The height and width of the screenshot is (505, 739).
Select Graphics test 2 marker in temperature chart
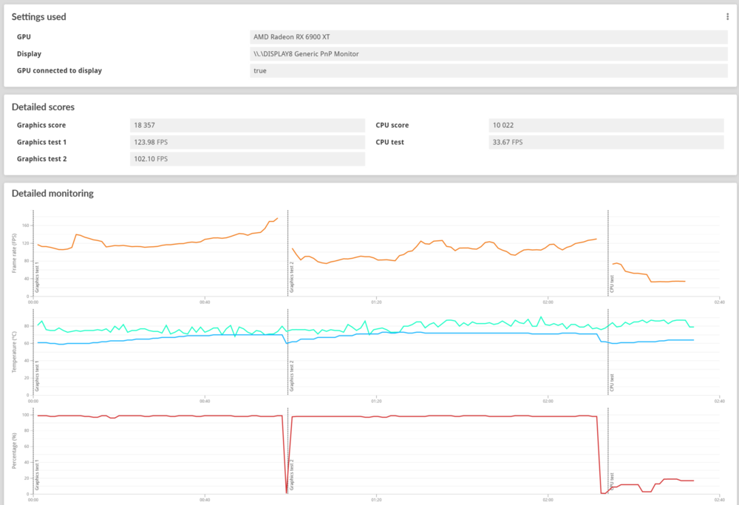(x=292, y=375)
